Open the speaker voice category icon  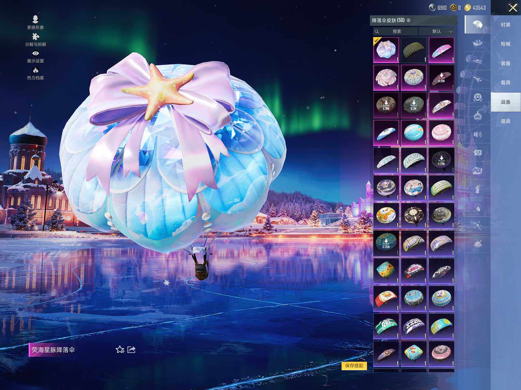[x=477, y=134]
